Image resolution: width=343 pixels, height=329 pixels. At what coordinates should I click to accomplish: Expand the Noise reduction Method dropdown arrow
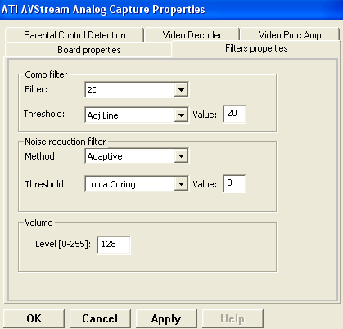point(181,156)
